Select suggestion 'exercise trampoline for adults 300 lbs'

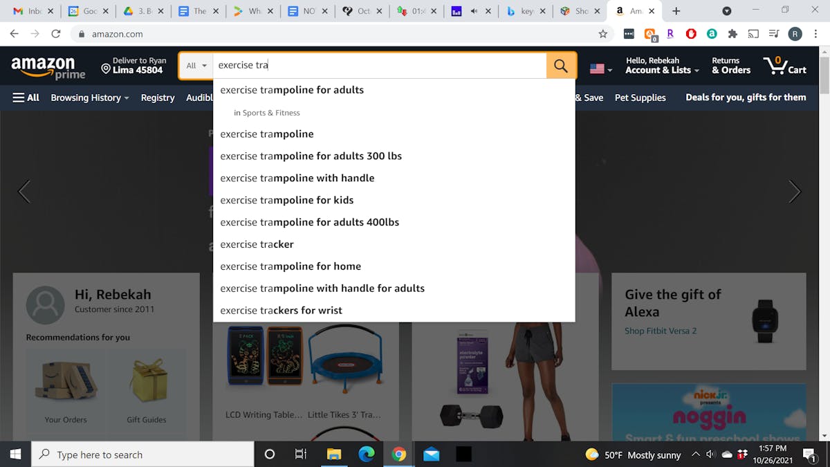coord(394,156)
